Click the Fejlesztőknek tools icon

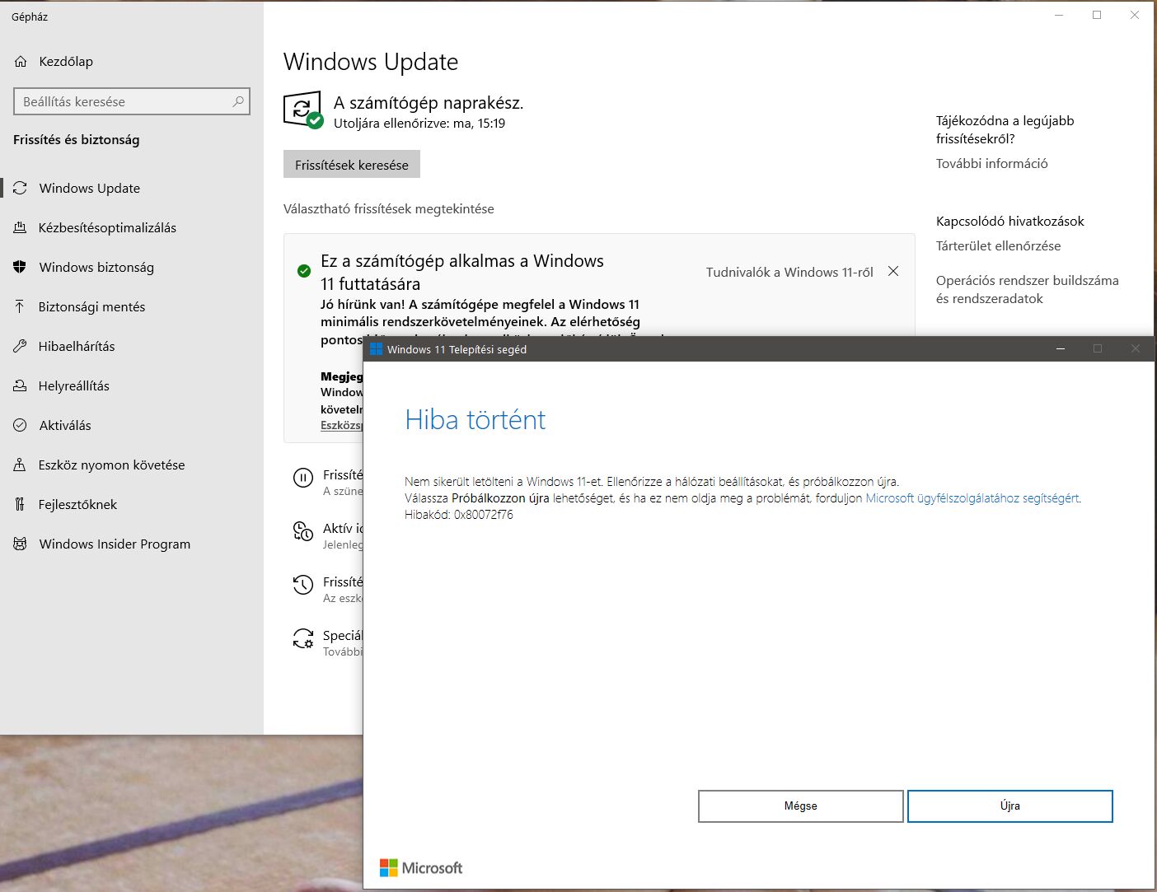click(x=20, y=504)
